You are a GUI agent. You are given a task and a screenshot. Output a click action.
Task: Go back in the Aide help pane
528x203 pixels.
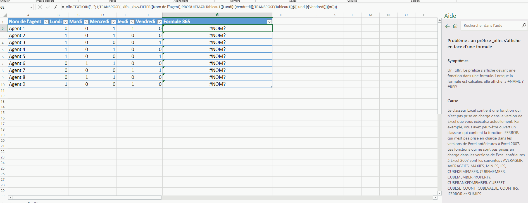pyautogui.click(x=447, y=26)
